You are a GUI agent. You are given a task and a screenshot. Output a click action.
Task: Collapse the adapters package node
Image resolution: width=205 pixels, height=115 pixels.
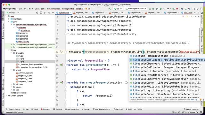[x=14, y=27]
